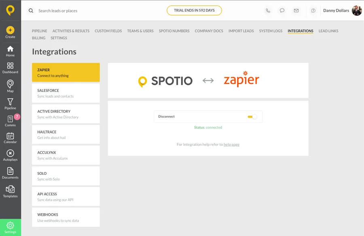Click the search magnifier icon
The height and width of the screenshot is (236, 364).
click(31, 11)
